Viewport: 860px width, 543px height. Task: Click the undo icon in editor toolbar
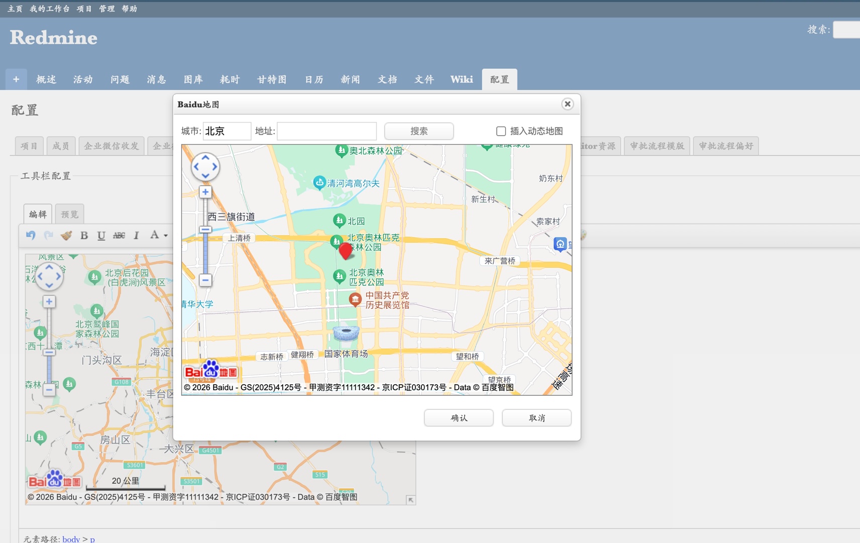click(31, 235)
